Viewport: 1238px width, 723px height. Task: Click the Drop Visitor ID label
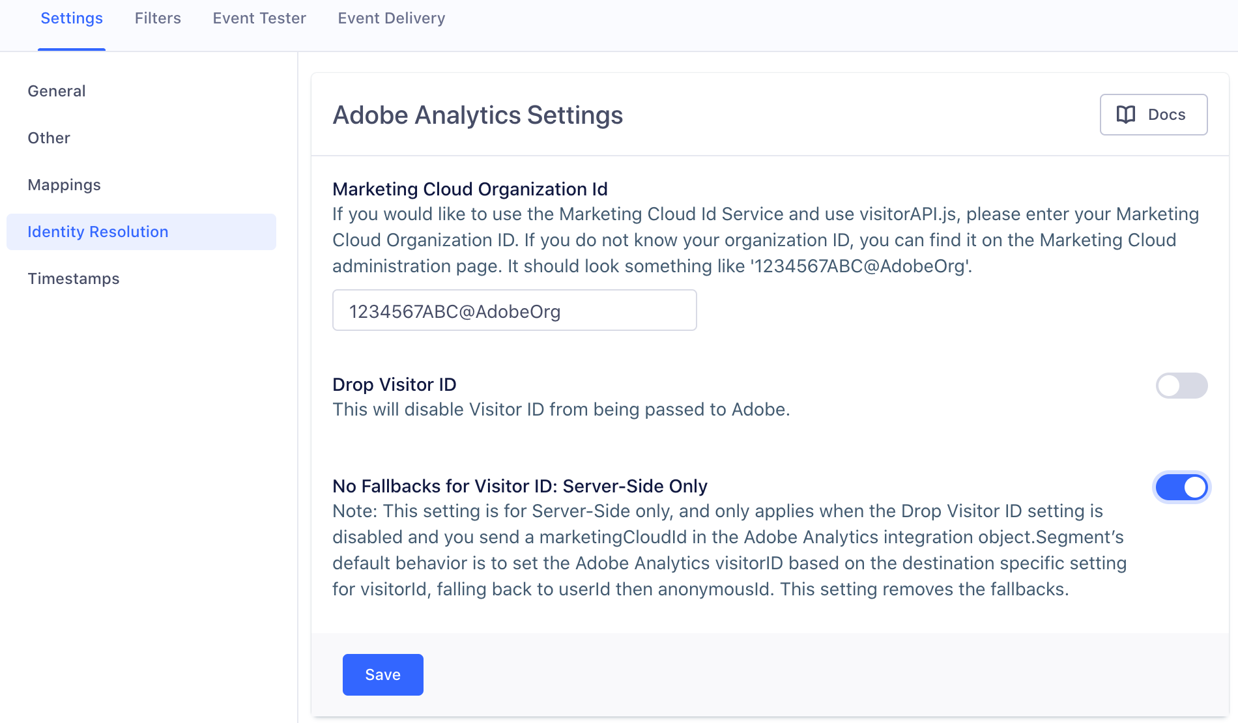pos(394,384)
